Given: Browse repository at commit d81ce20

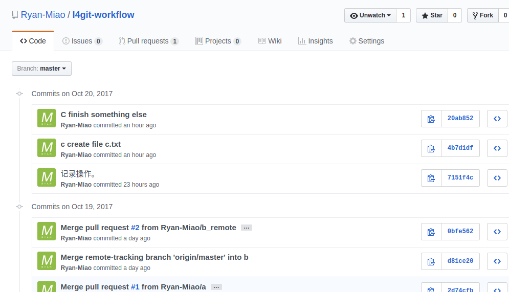Looking at the screenshot, I should coord(497,261).
